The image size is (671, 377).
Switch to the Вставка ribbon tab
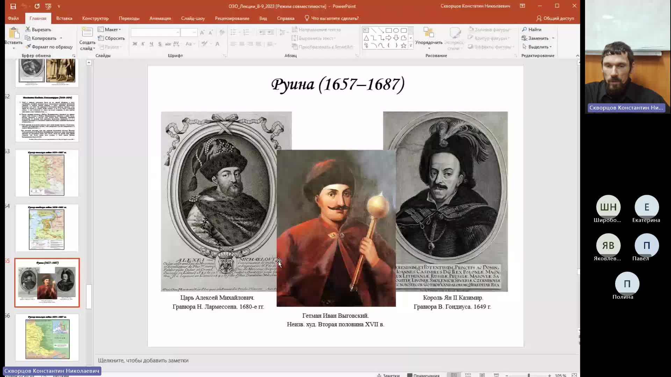coord(64,18)
